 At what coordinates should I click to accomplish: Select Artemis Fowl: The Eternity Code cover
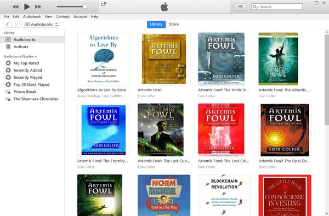point(104,130)
